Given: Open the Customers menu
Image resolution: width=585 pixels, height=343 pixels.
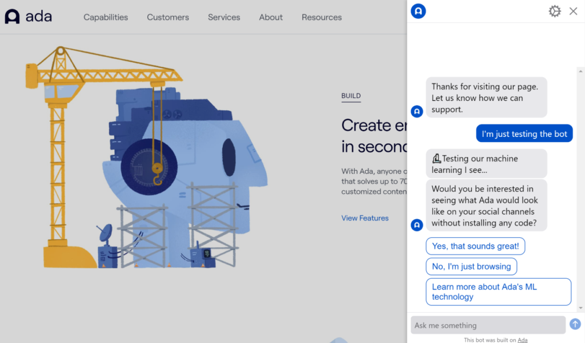Looking at the screenshot, I should click(x=168, y=17).
